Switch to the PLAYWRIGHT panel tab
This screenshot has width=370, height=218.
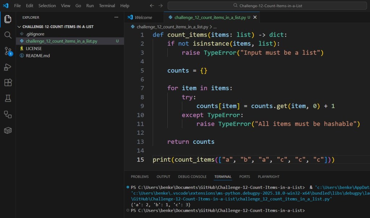coord(268,177)
